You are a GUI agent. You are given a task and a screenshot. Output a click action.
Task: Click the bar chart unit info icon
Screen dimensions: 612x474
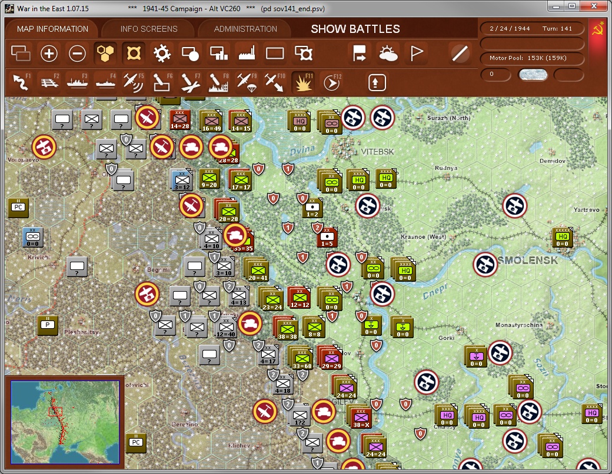[x=218, y=54]
